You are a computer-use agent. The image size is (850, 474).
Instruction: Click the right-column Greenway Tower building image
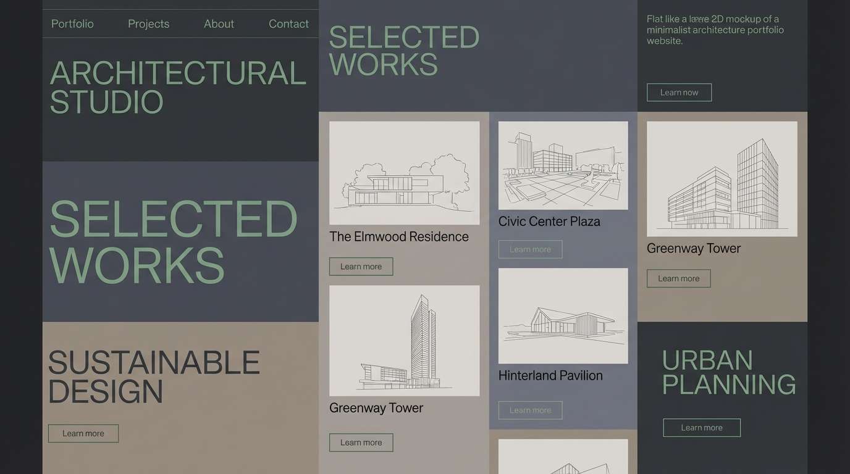click(x=722, y=178)
